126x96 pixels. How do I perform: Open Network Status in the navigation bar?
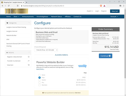[x=56, y=17]
